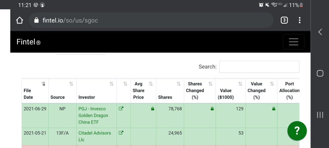Sort by Port Allocation (%) column

[x=288, y=91]
